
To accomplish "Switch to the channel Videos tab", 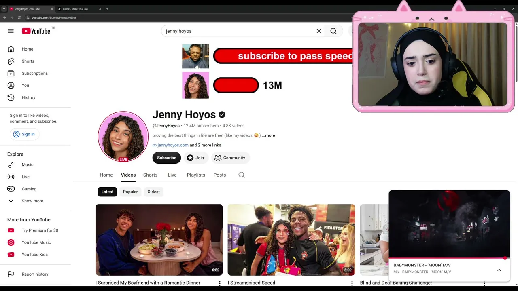I will click(128, 175).
